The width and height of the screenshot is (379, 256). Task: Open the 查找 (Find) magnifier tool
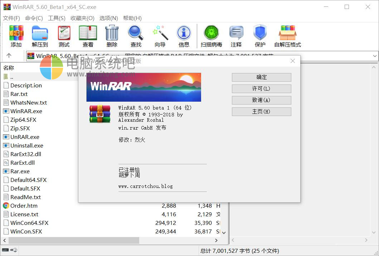pos(136,36)
